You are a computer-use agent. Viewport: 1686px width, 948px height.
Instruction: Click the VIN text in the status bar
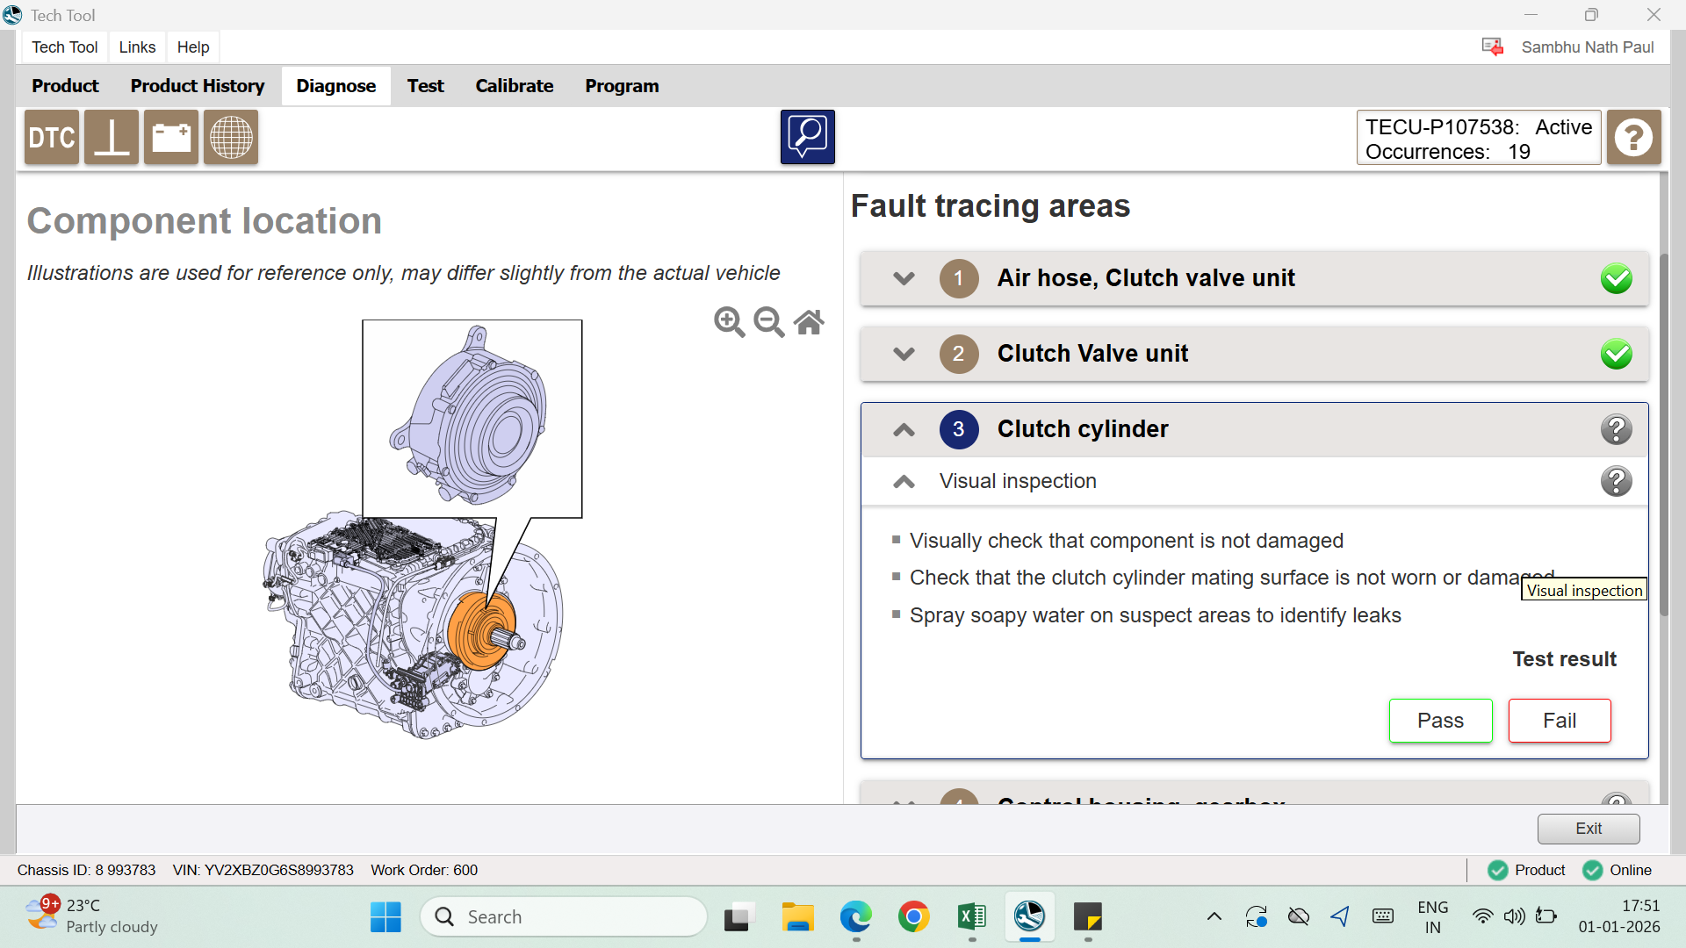point(263,870)
